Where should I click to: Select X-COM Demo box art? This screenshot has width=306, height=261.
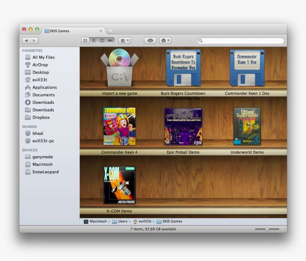pos(119,185)
